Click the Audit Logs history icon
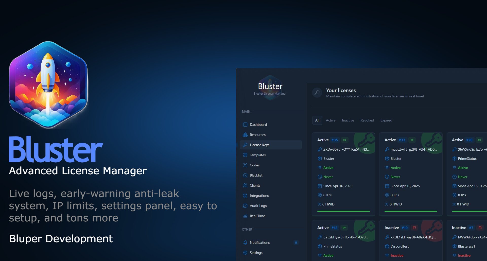 (x=245, y=206)
